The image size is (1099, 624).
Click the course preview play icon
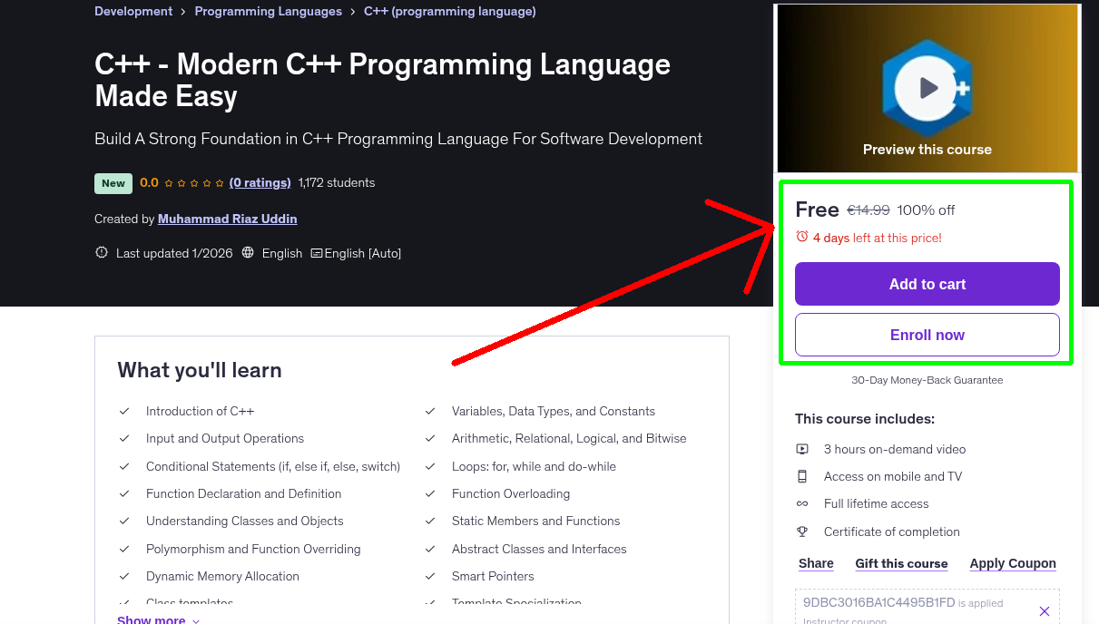coord(927,88)
